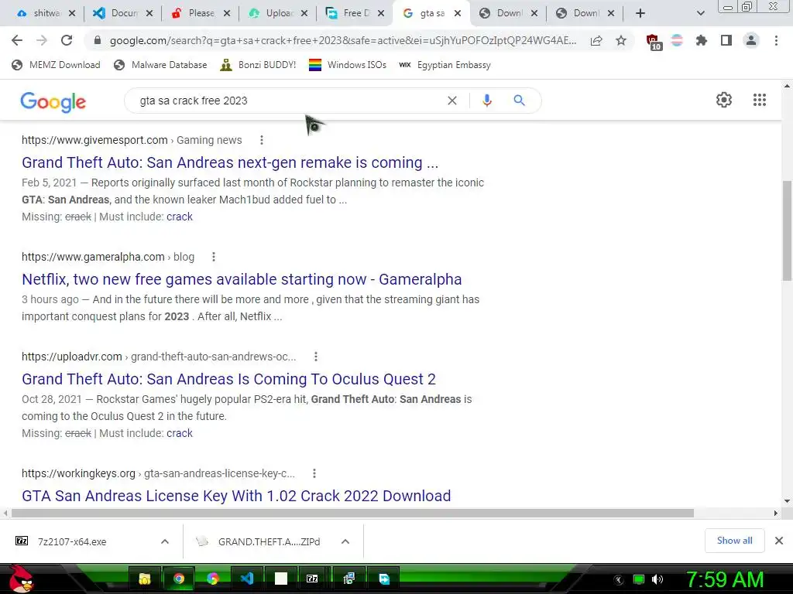Open options for the givemesport.com result

[262, 140]
